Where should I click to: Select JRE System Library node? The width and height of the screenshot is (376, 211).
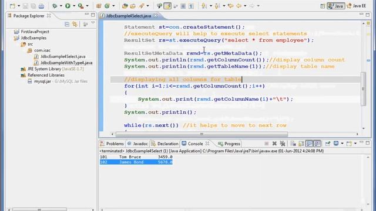[55, 69]
